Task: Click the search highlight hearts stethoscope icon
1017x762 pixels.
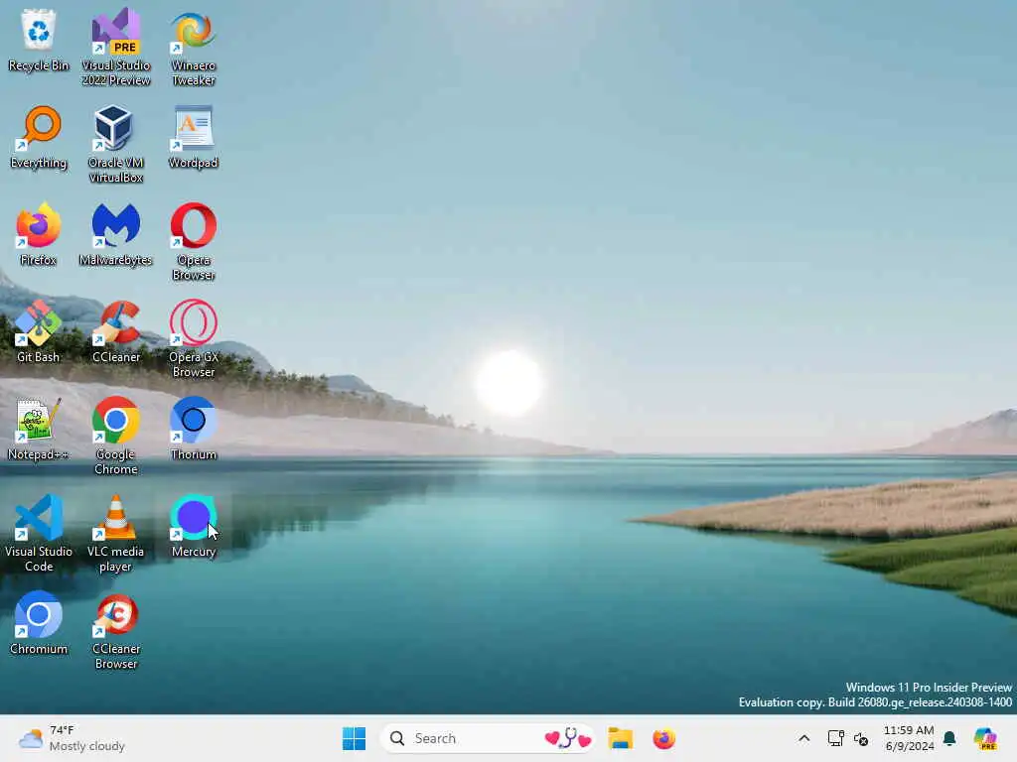Action: [x=568, y=738]
